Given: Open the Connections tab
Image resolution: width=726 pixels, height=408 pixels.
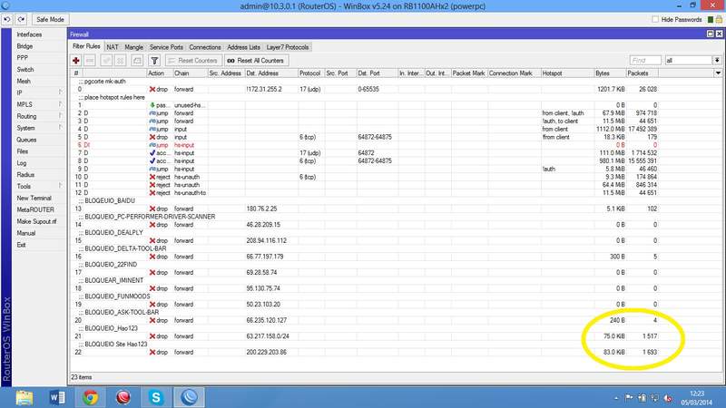Looking at the screenshot, I should pos(205,47).
